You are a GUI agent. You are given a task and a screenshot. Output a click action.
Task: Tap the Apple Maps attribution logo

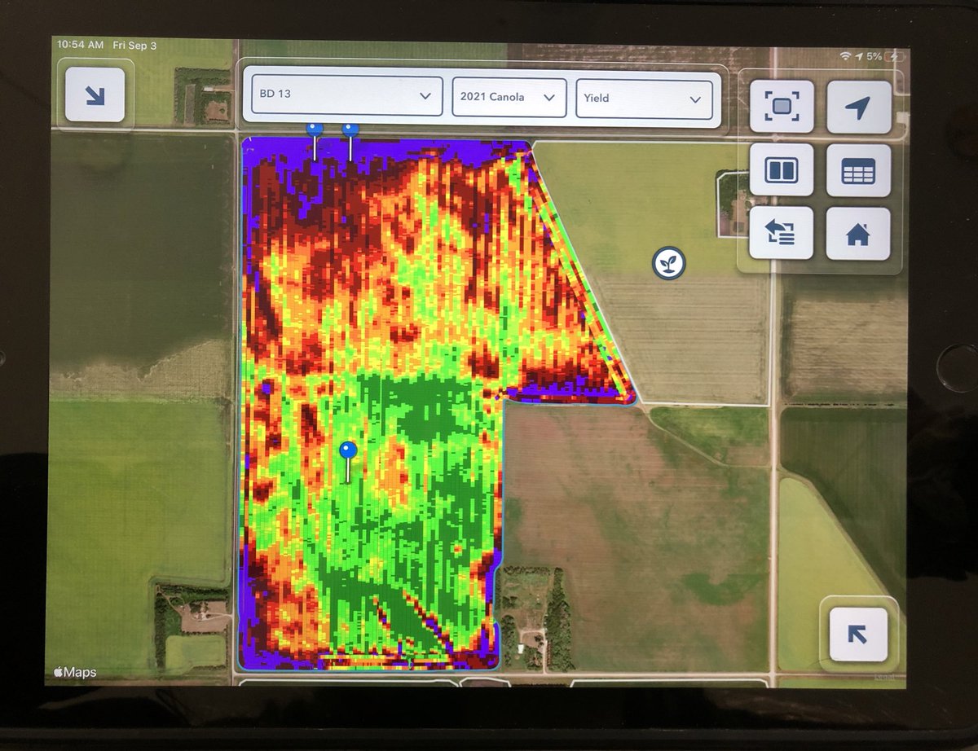point(75,673)
